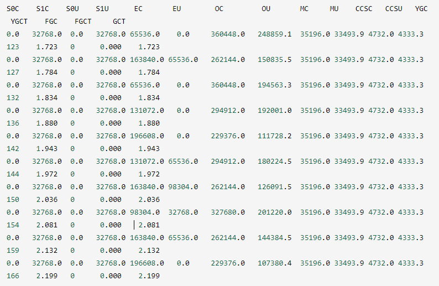Select the YGC column header
The image size is (439, 286).
(x=421, y=9)
